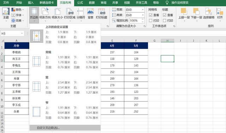The image size is (226, 133).
Task: Select the selected cell H3
Action: coord(167,59)
